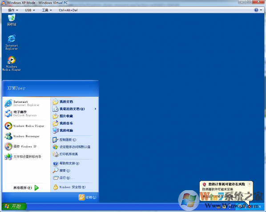Open Set Program Access and Defaults
Image resolution: width=266 pixels, height=212 pixels.
pyautogui.click(x=72, y=147)
